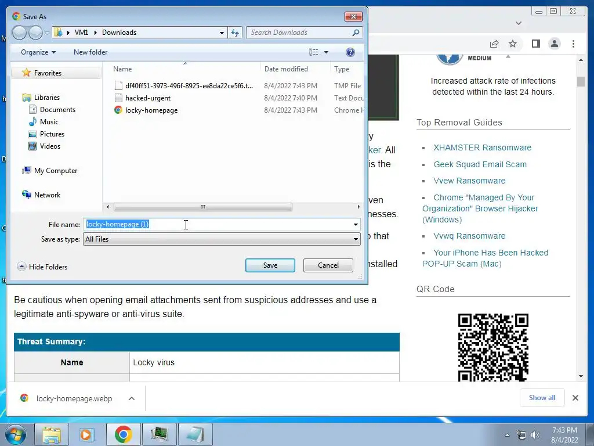The image size is (594, 446).
Task: Click the Chrome page vertical scrollbar thumb
Action: [581, 81]
